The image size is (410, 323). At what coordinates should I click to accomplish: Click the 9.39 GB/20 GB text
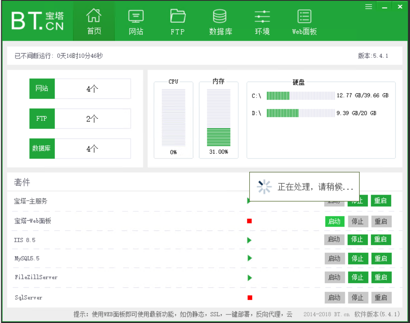[x=356, y=113]
